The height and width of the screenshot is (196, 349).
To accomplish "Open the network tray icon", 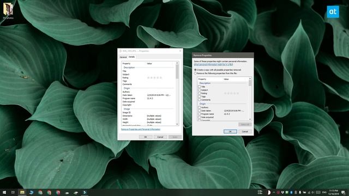I will 309,192.
